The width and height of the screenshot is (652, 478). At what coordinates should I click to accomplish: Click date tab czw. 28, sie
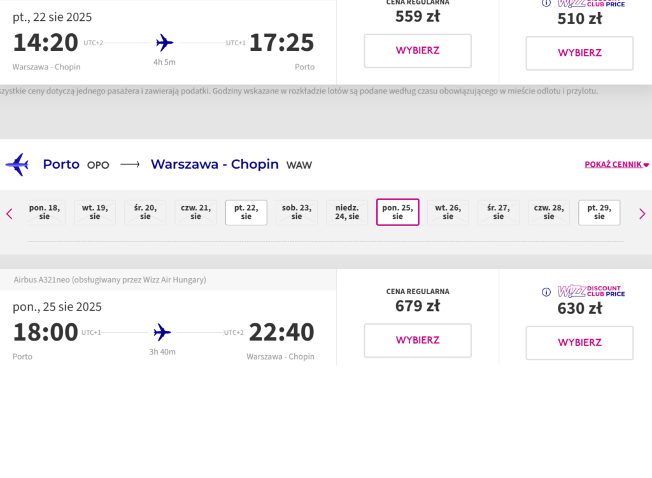pyautogui.click(x=549, y=213)
